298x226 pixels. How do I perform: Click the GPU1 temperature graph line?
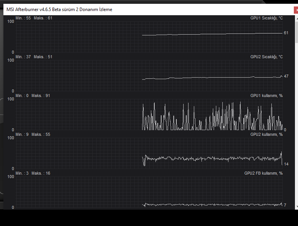click(x=212, y=34)
